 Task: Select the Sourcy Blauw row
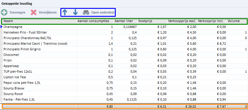coord(124,88)
